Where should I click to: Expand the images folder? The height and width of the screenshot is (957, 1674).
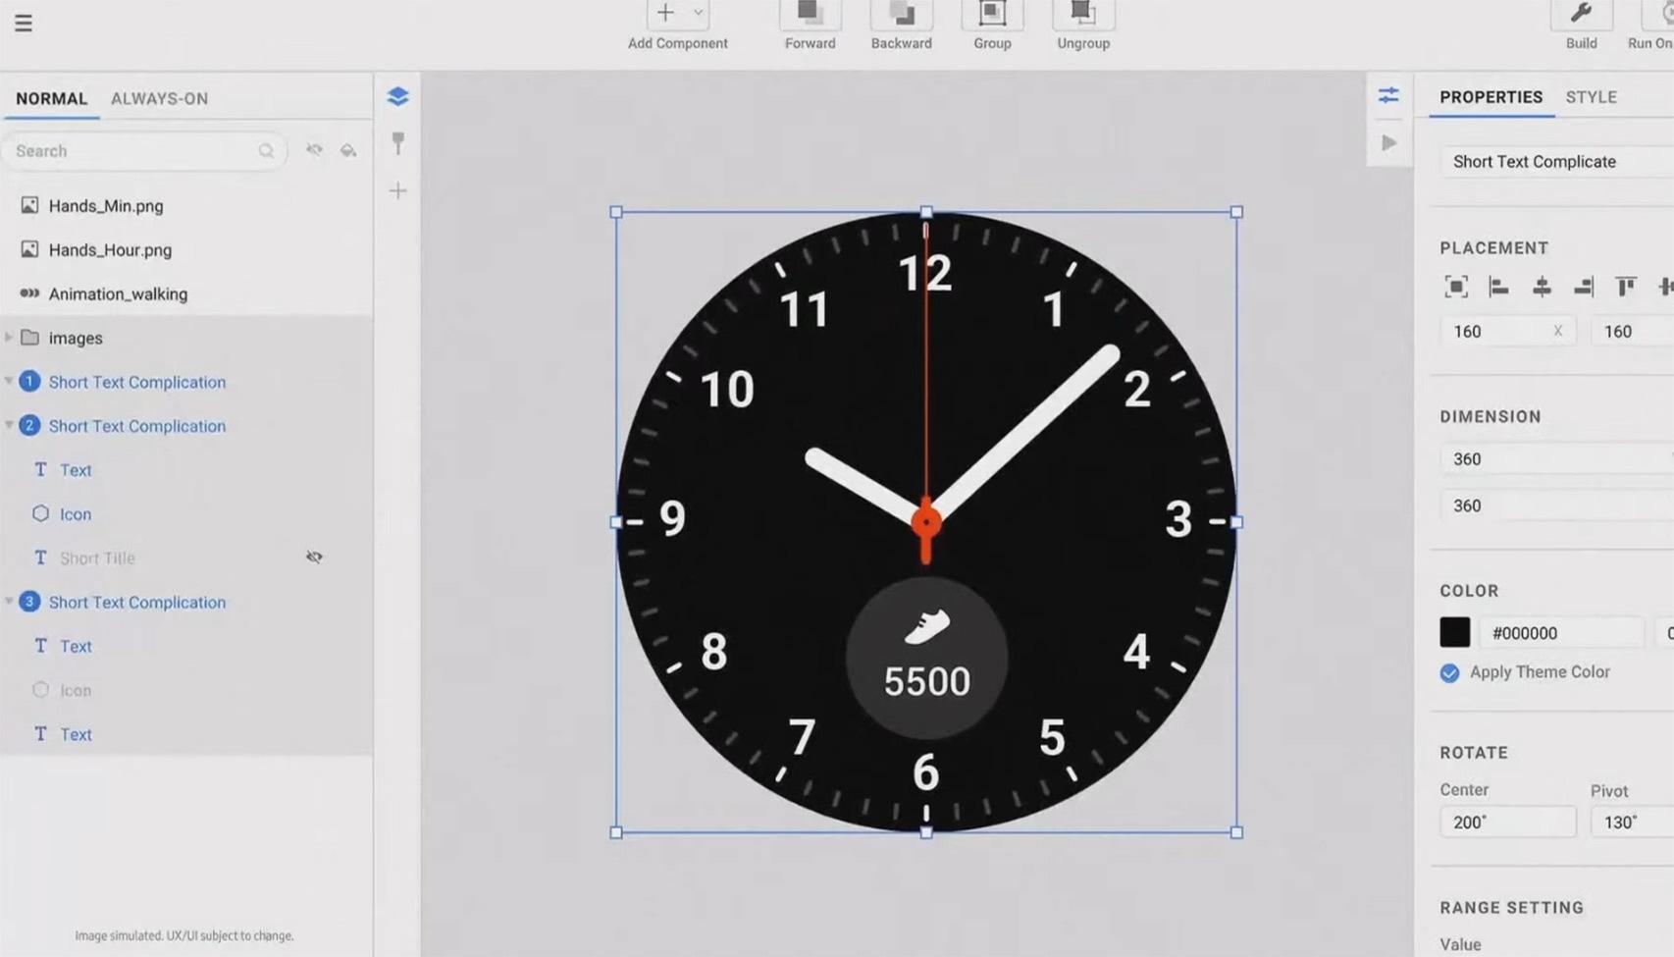click(9, 338)
